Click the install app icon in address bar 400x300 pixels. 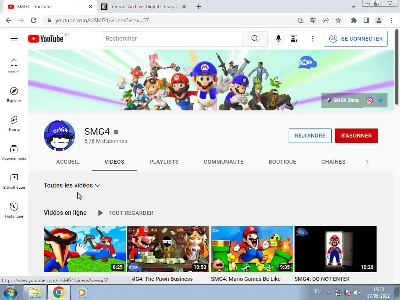tap(301, 20)
